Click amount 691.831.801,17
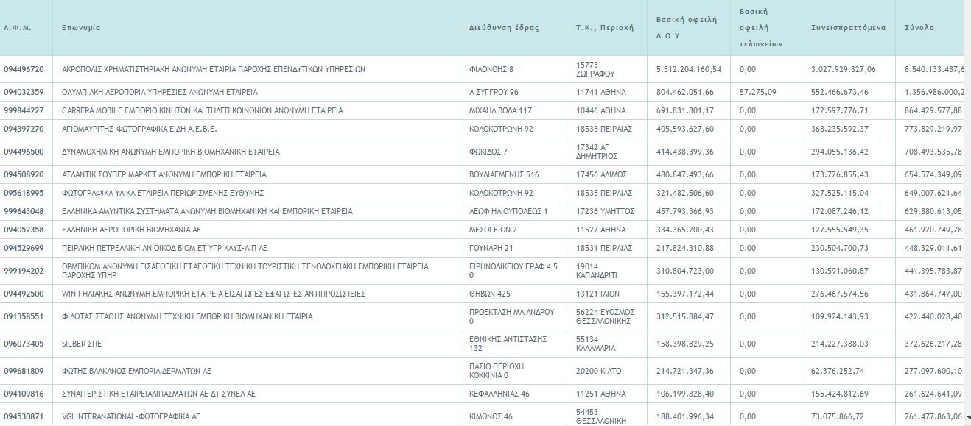 (x=685, y=110)
